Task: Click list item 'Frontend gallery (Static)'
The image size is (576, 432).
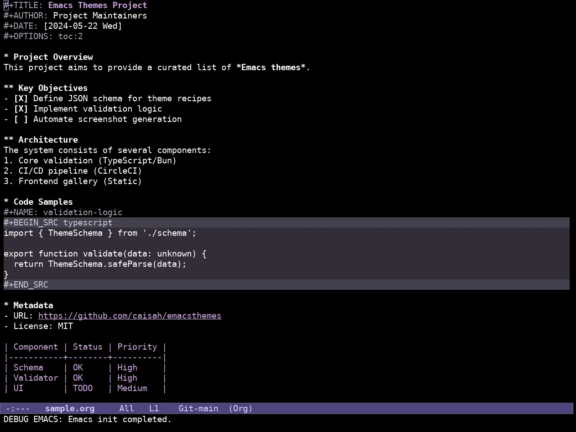Action: point(80,181)
